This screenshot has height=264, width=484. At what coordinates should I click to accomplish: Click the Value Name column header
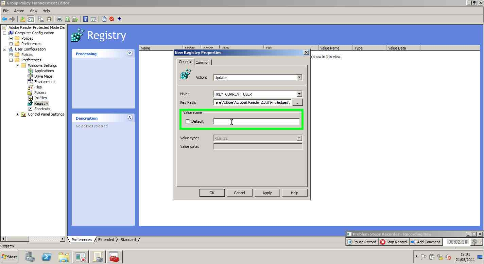pos(335,48)
